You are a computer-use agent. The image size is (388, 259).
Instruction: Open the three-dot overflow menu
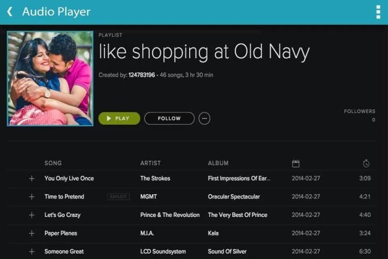(x=378, y=12)
